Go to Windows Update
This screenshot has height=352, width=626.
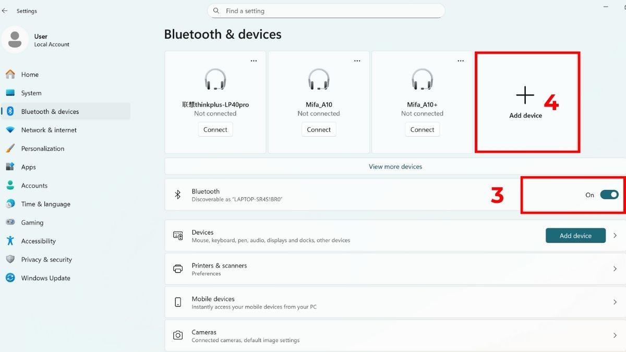46,278
